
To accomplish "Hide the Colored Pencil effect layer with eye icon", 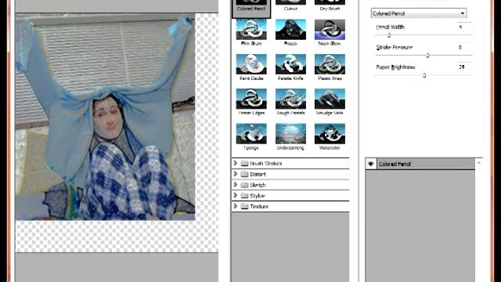I will 370,164.
